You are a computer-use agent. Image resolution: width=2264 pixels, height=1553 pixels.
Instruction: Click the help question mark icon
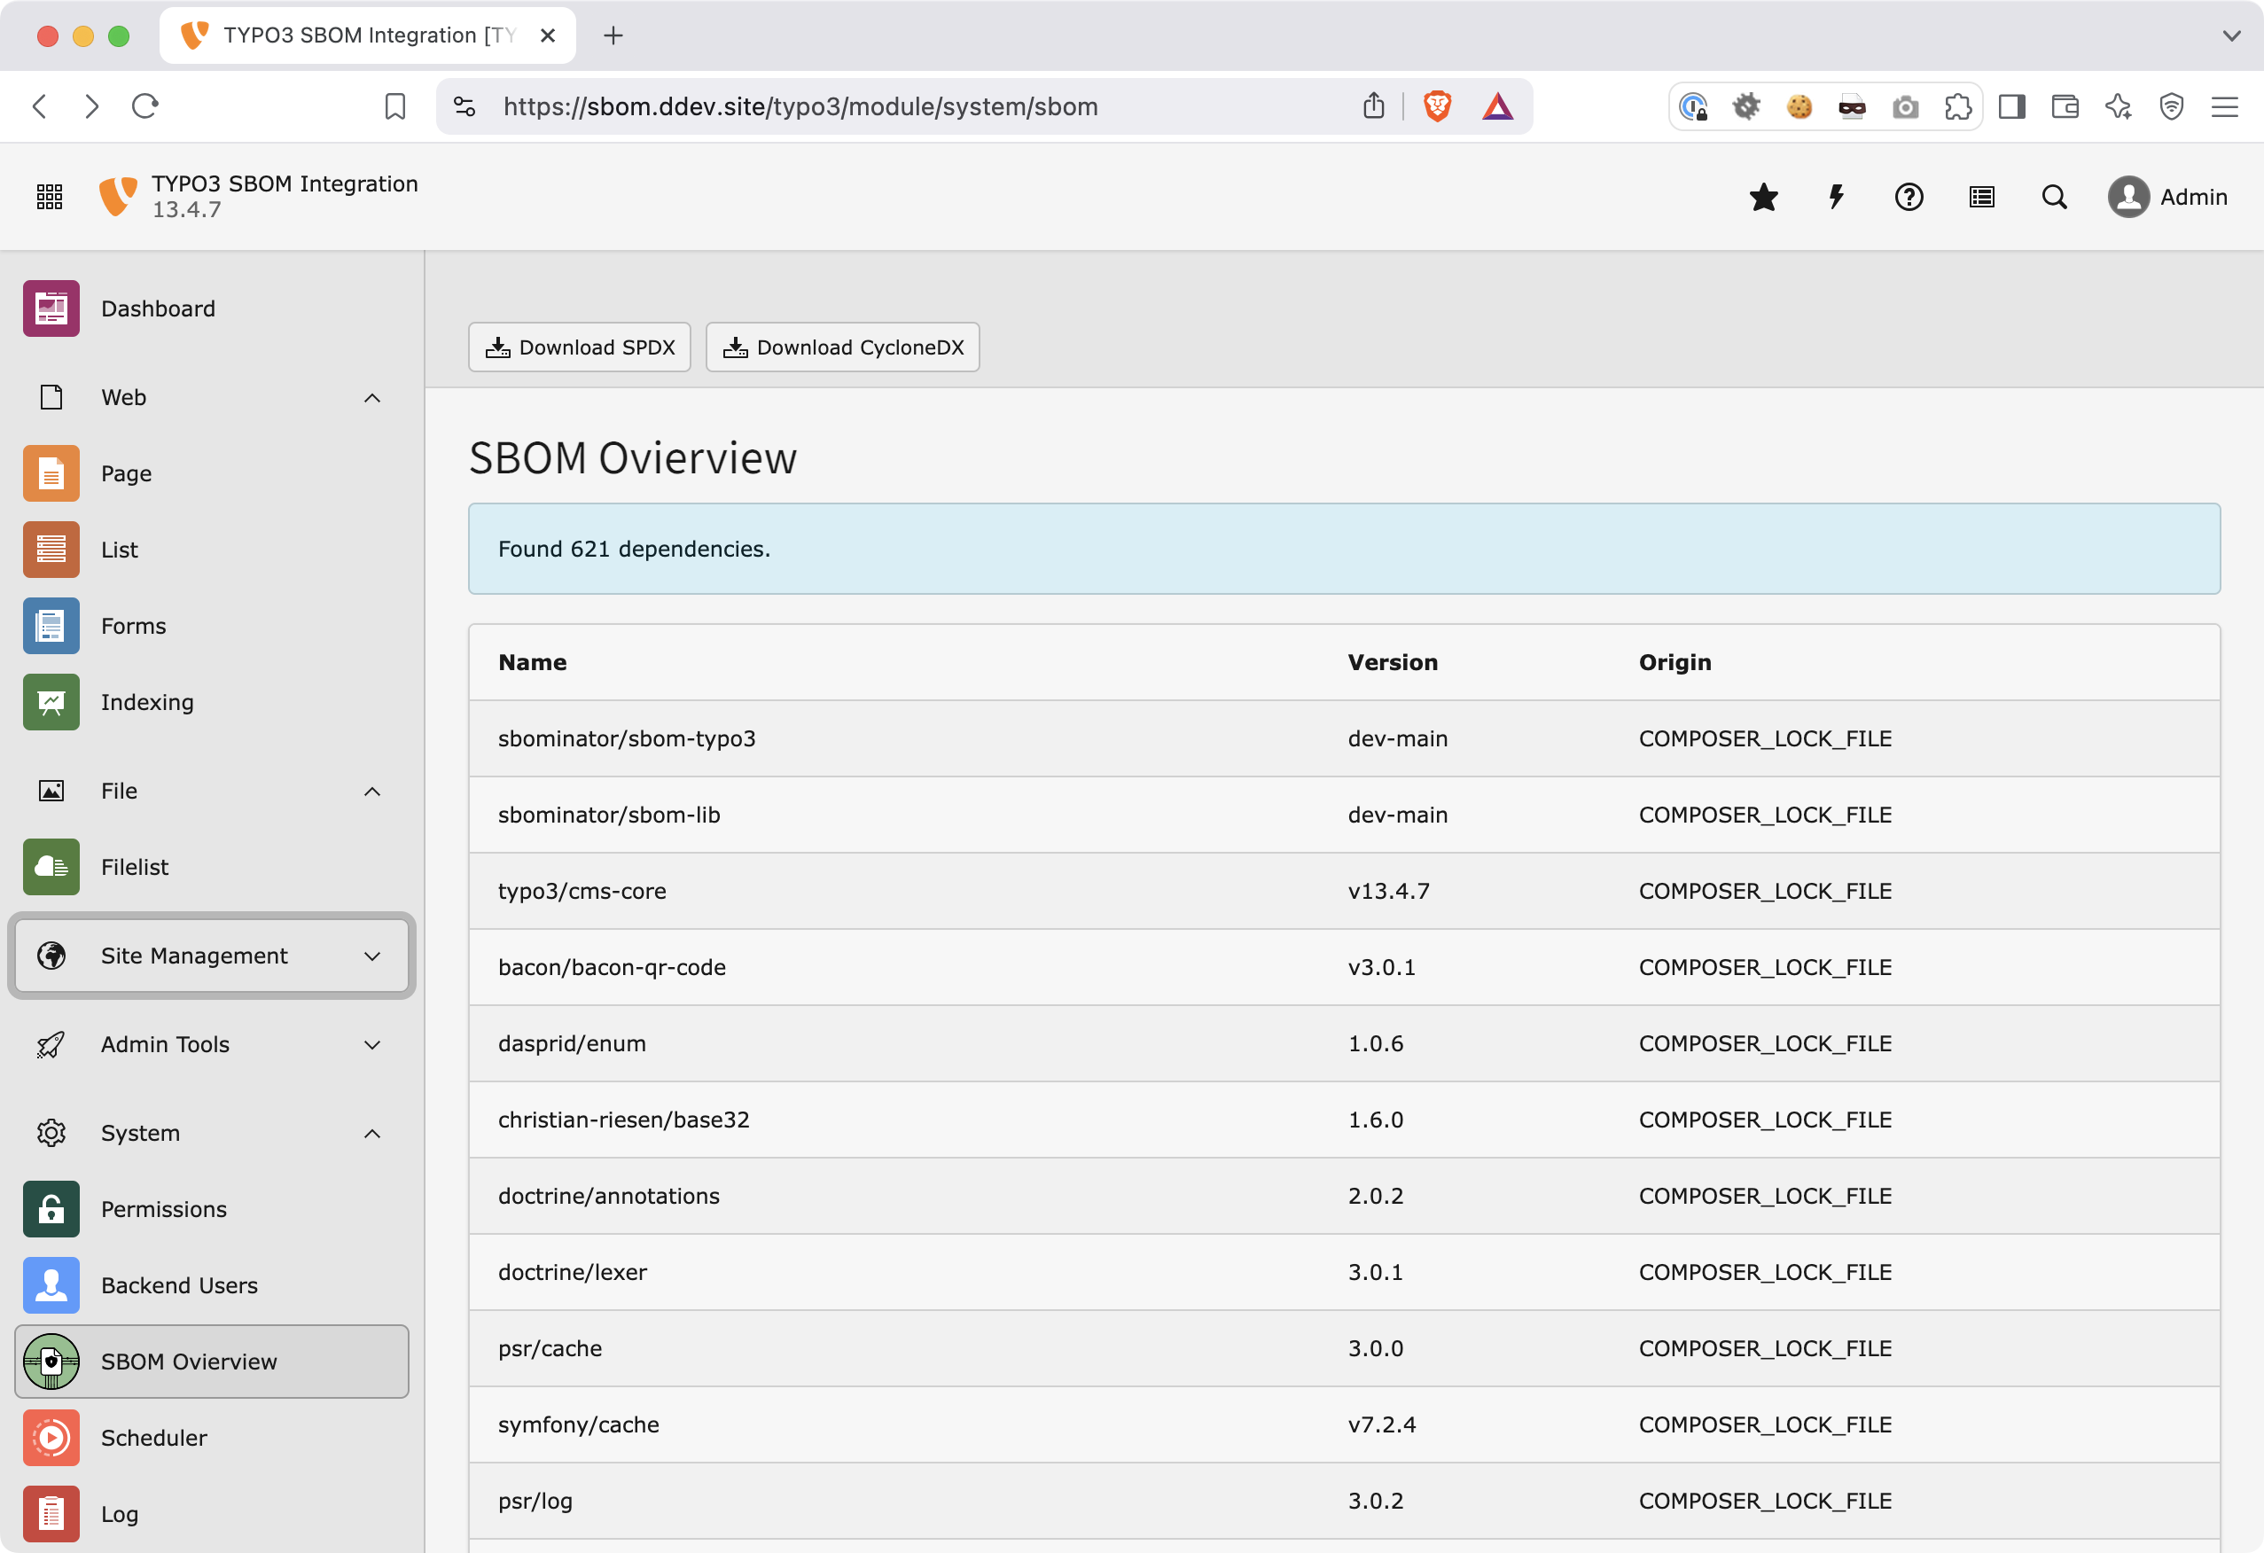click(1909, 198)
